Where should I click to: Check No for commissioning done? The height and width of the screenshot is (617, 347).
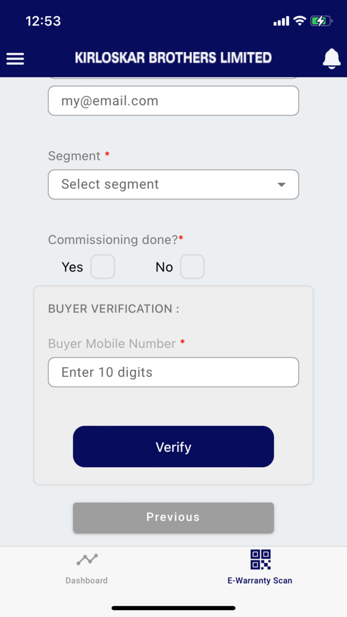192,267
